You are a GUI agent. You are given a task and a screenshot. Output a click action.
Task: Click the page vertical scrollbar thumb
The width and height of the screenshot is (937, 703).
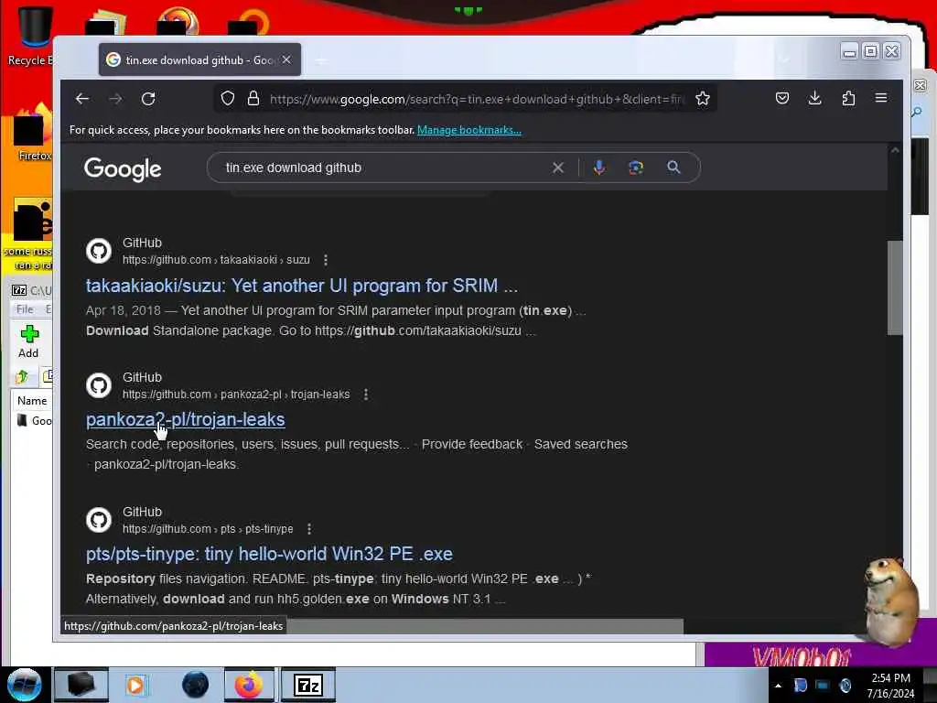coord(895,287)
